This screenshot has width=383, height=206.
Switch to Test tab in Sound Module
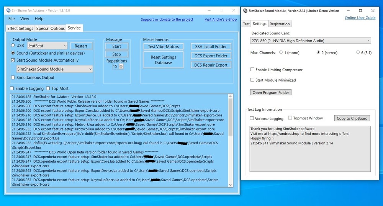click(x=246, y=24)
